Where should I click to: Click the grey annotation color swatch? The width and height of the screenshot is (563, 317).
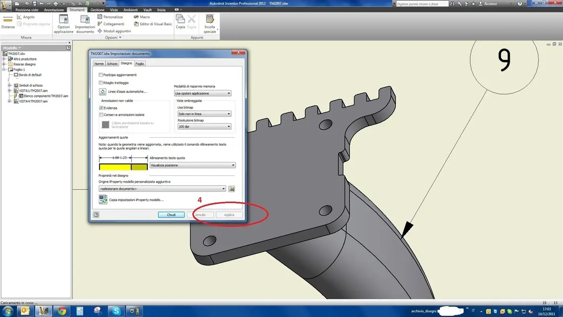[105, 125]
